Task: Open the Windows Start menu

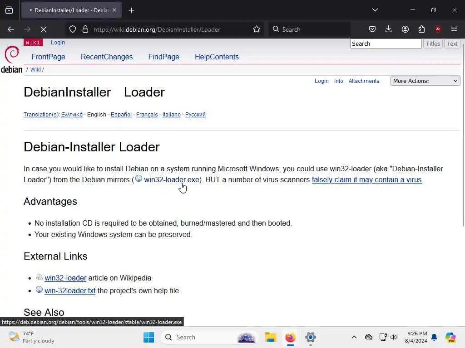Action: click(148, 337)
